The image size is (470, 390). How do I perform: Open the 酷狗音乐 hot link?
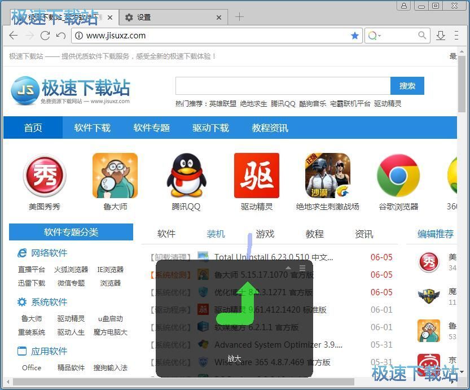pos(313,104)
